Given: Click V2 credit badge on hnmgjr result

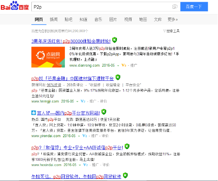Looking at the screenshot, I should click(83, 101).
